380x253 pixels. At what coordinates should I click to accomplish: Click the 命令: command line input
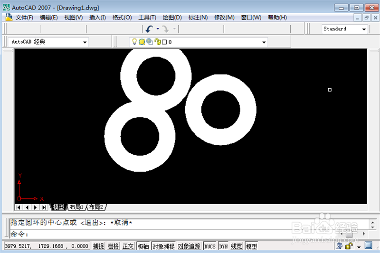[x=189, y=234]
